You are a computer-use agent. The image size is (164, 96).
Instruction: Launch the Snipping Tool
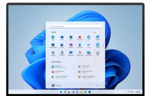click(80, 53)
